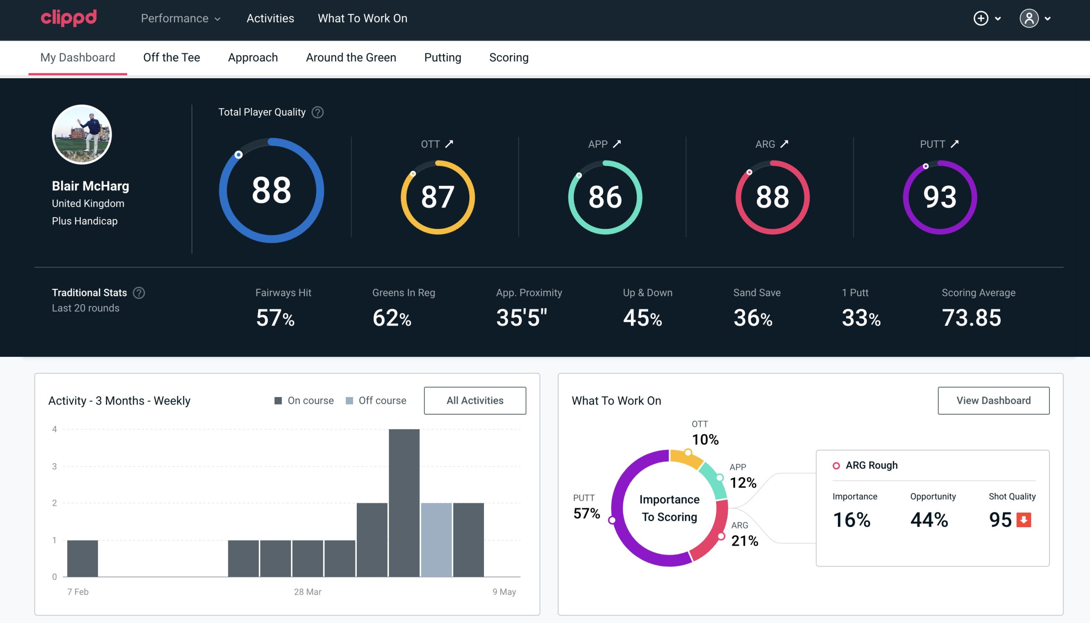Switch to the Scoring tab
This screenshot has height=623, width=1090.
point(508,57)
